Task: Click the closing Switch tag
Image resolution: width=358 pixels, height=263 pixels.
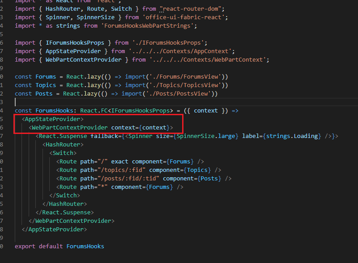Action: pyautogui.click(x=65, y=195)
